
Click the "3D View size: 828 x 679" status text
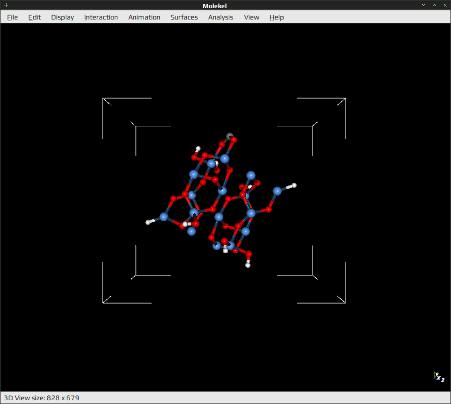click(x=41, y=397)
